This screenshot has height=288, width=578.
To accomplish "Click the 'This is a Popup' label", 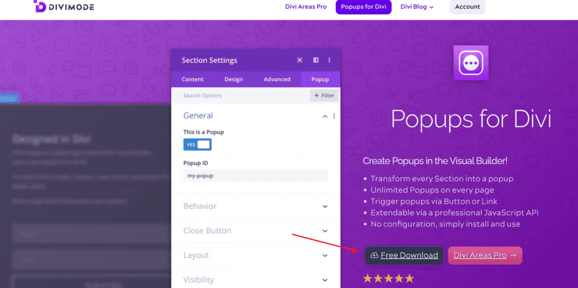I will click(203, 132).
